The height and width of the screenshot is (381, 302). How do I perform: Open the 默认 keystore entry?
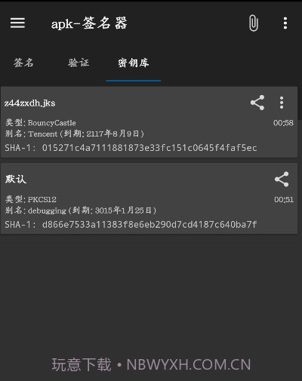click(149, 198)
